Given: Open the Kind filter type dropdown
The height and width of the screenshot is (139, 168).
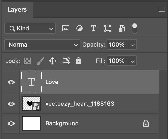Looking at the screenshot, I should click(30, 28).
